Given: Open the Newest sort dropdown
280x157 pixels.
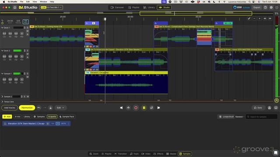Looking at the screenshot, I should coord(240,117).
